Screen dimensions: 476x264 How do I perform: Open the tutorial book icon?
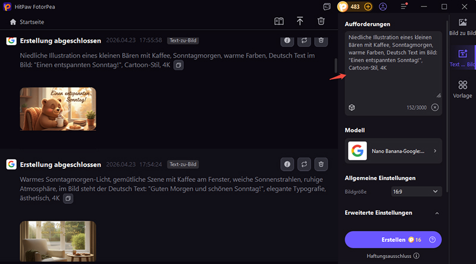(x=279, y=21)
